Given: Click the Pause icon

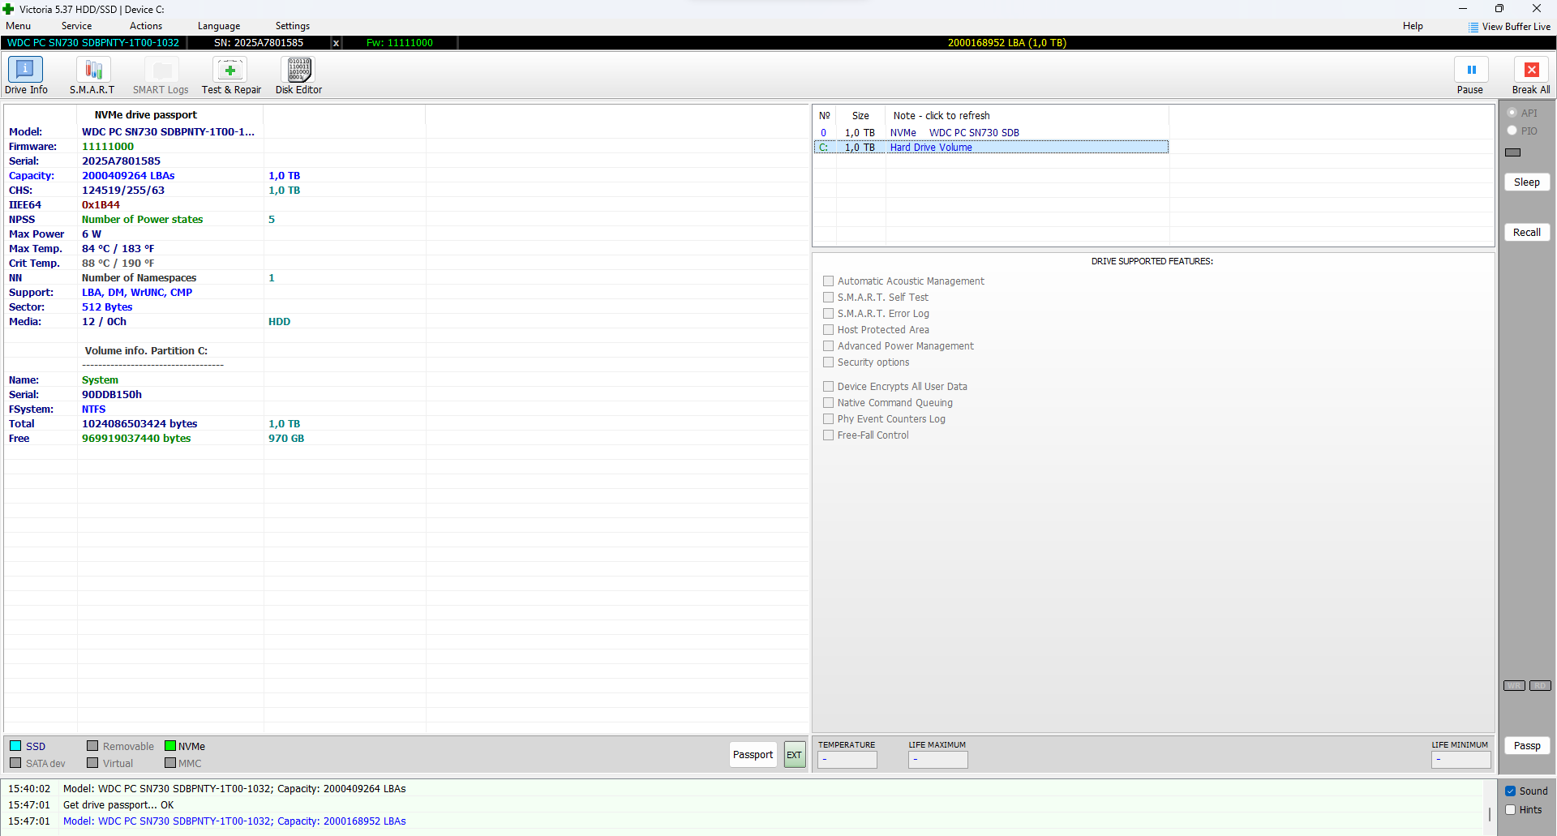Looking at the screenshot, I should point(1471,70).
